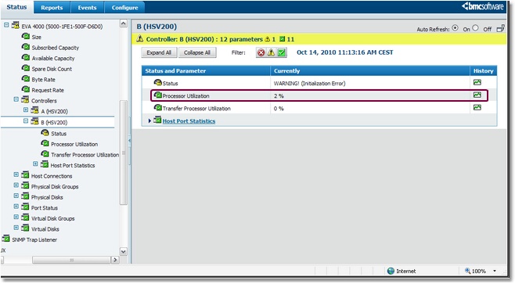Click tree scrollbar down arrow
The image size is (515, 284).
pos(124,252)
